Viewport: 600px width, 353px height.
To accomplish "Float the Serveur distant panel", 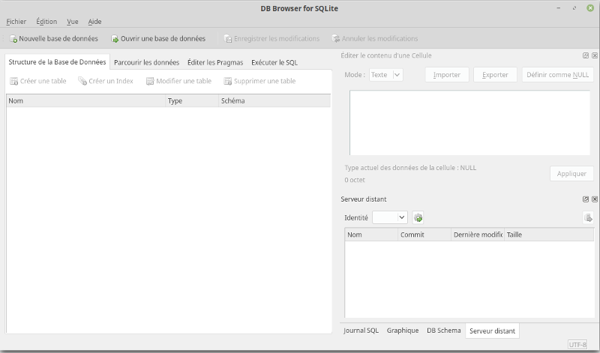I will (586, 199).
